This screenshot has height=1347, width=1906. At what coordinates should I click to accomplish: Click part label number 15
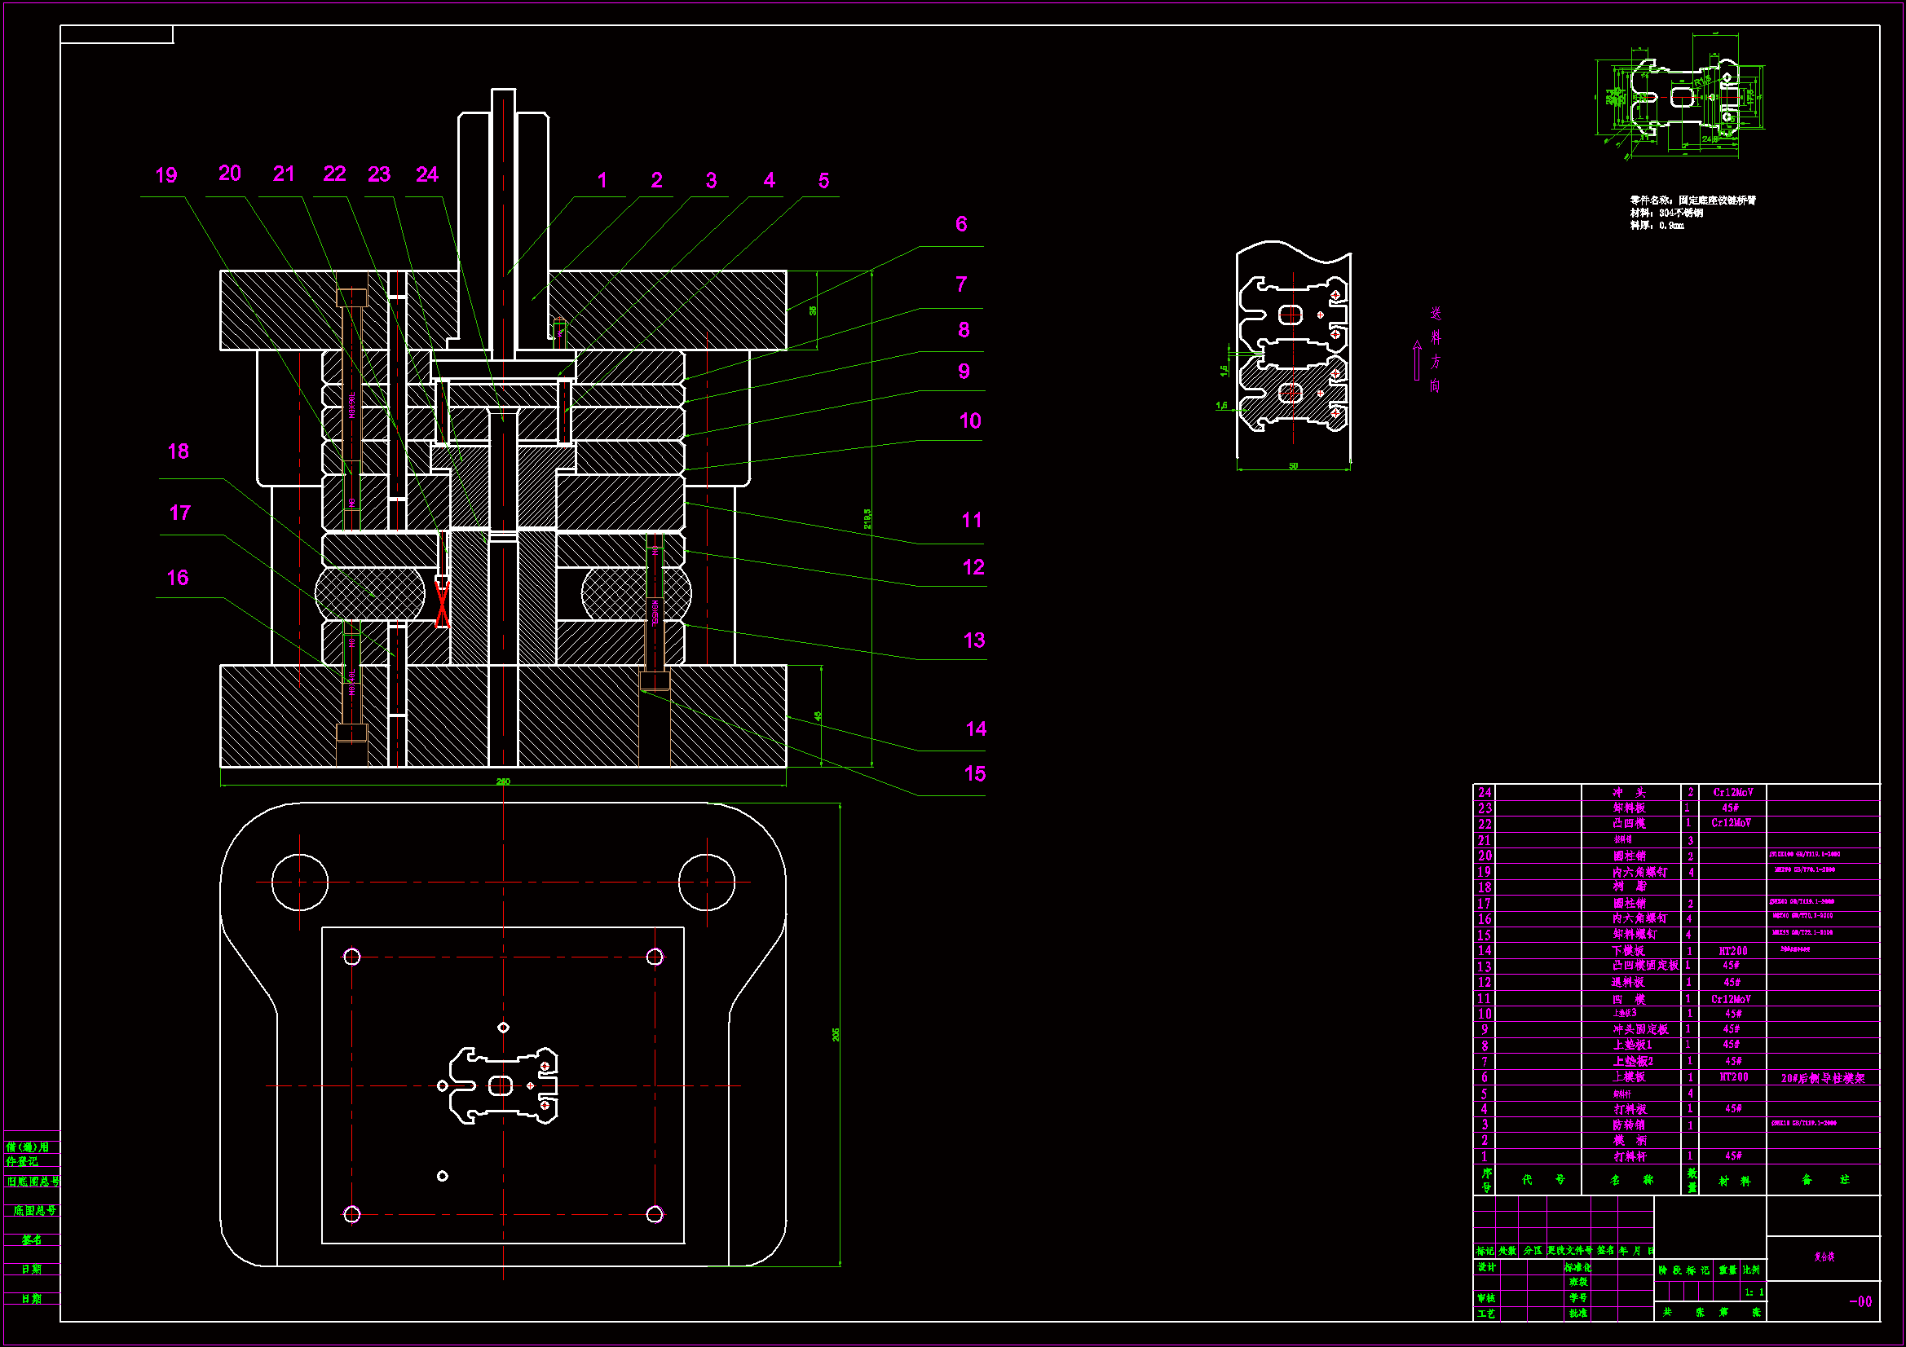click(x=974, y=773)
